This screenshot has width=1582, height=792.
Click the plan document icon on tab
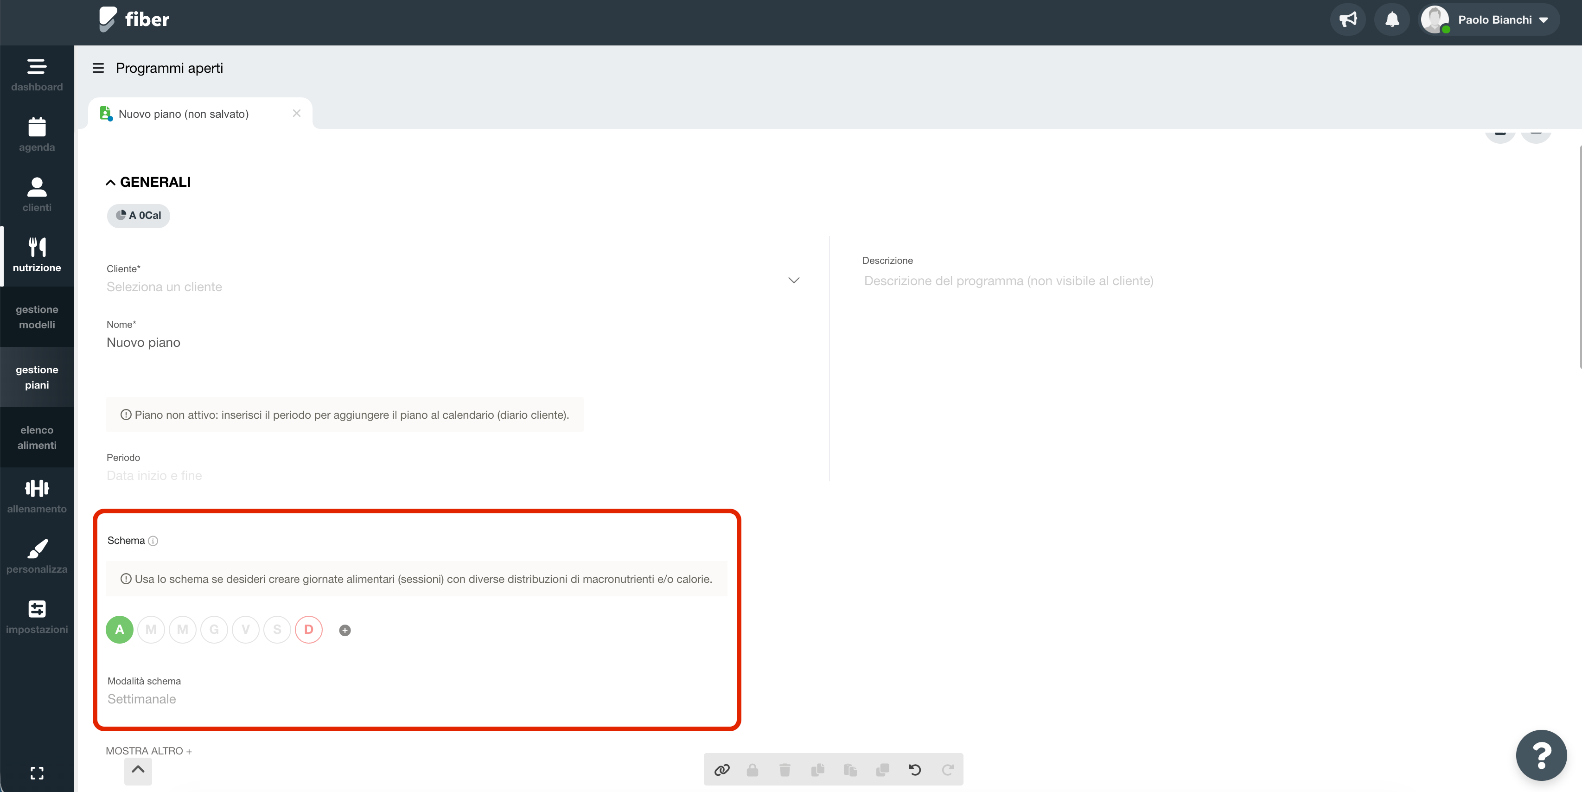[106, 114]
